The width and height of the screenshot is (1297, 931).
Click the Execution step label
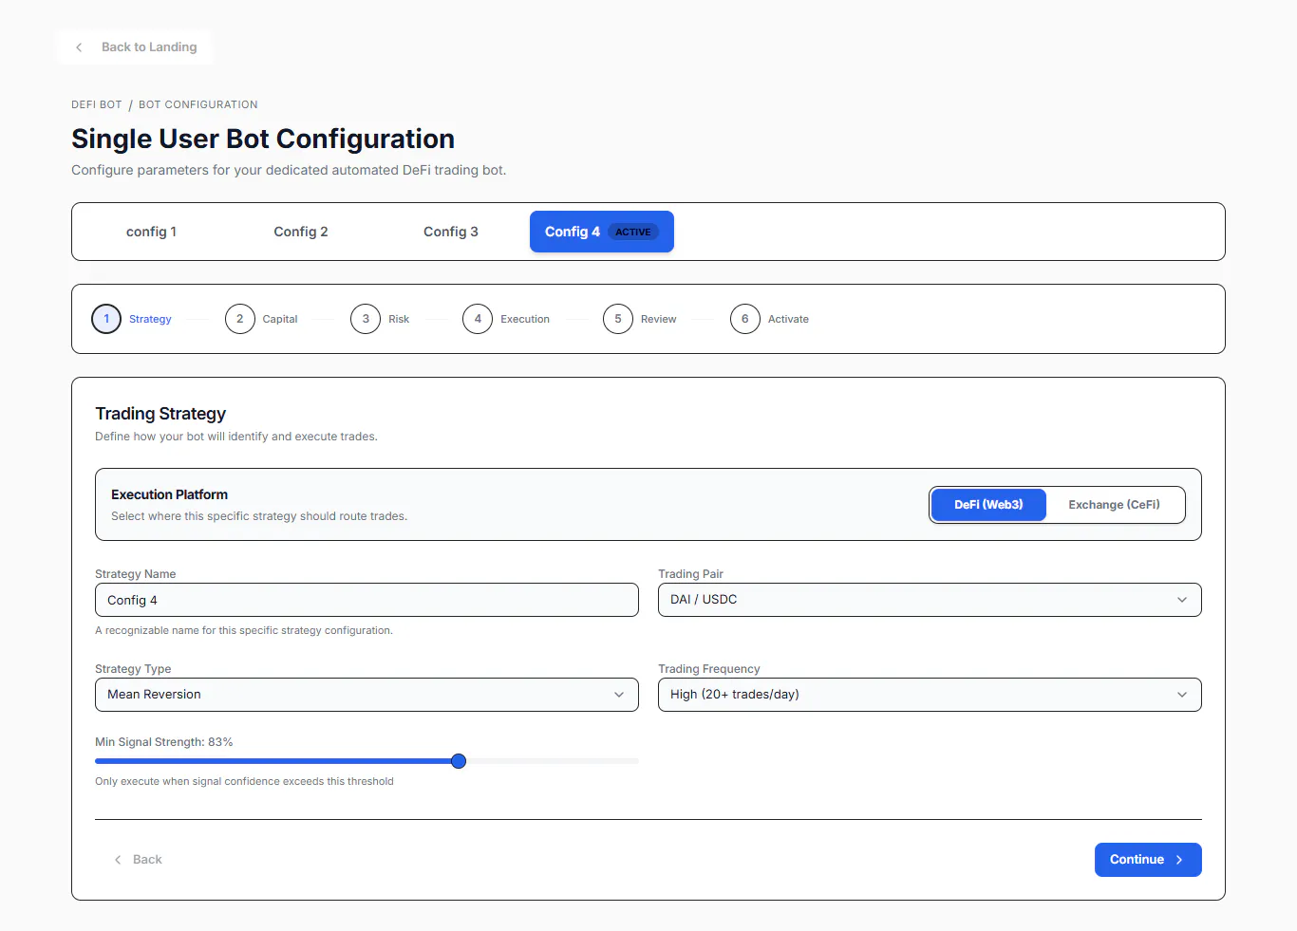525,319
